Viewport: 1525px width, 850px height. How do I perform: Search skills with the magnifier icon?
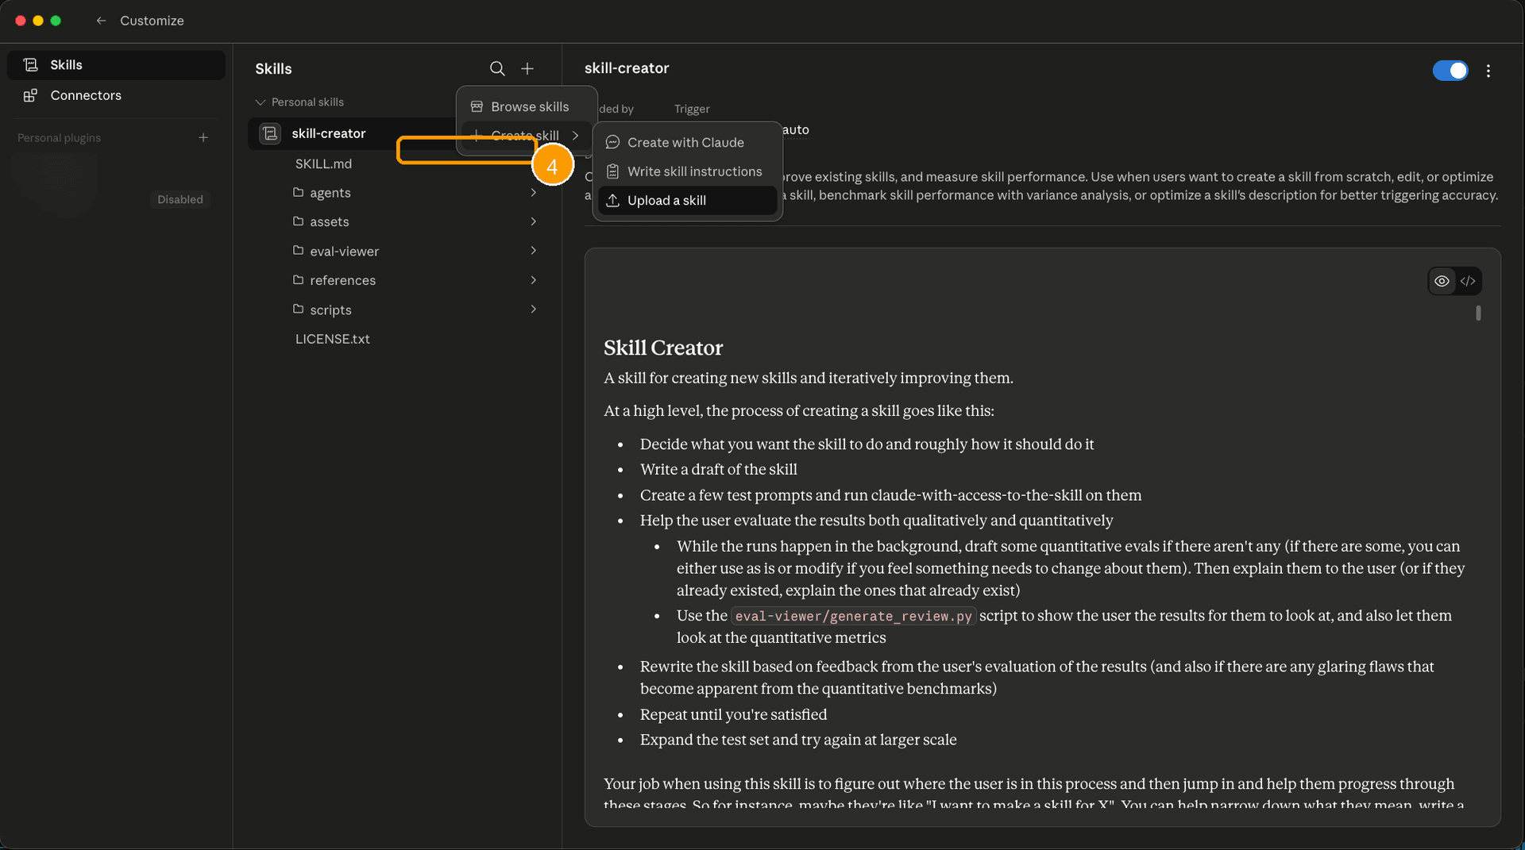[497, 69]
